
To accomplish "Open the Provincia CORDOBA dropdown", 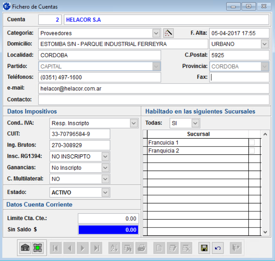I will click(265, 67).
